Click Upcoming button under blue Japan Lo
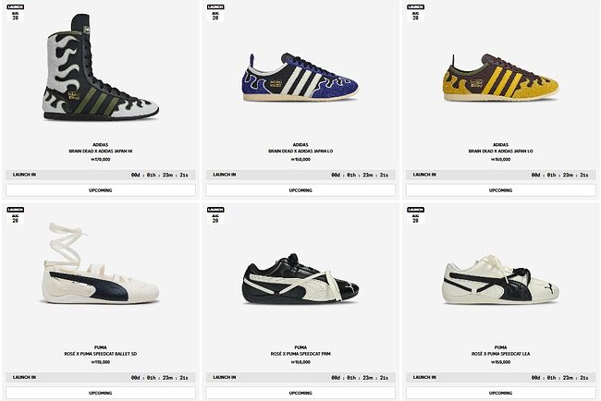This screenshot has height=401, width=601. tap(300, 190)
